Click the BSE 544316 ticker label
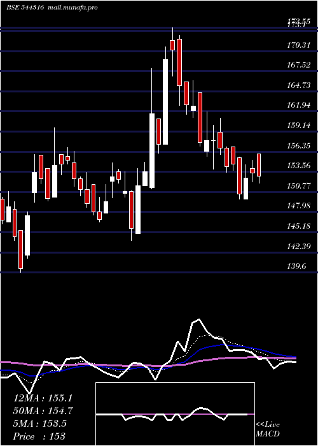The image size is (318, 446). [x=25, y=8]
